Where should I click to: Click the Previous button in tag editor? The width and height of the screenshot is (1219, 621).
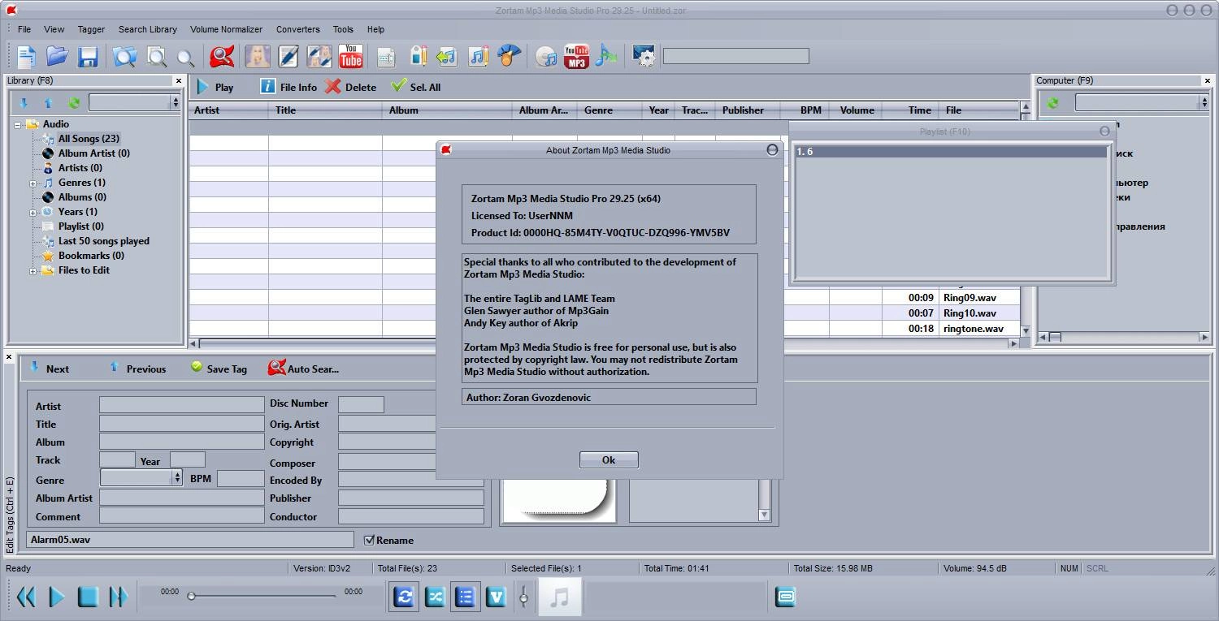point(137,369)
